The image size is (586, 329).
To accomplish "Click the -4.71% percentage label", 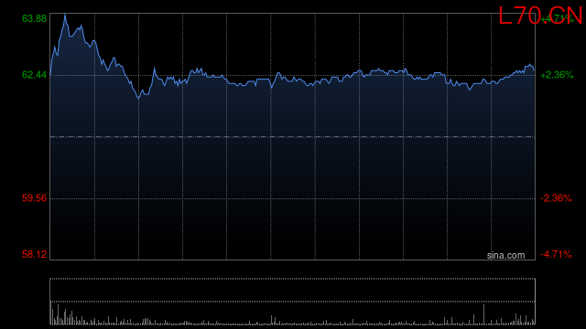I will (556, 254).
